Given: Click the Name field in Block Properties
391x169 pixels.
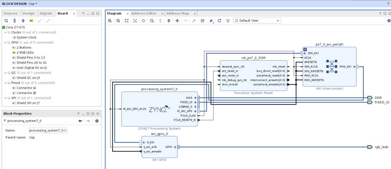Looking at the screenshot, I should tap(48, 130).
